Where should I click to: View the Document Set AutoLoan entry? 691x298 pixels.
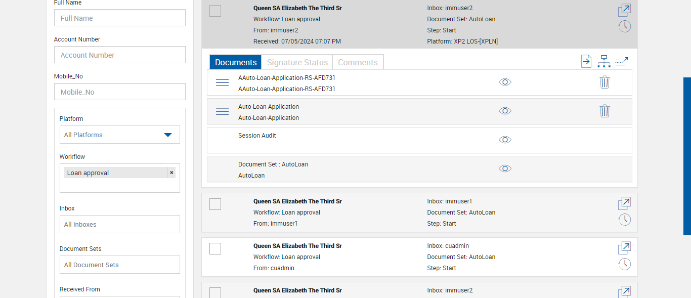[x=505, y=168]
